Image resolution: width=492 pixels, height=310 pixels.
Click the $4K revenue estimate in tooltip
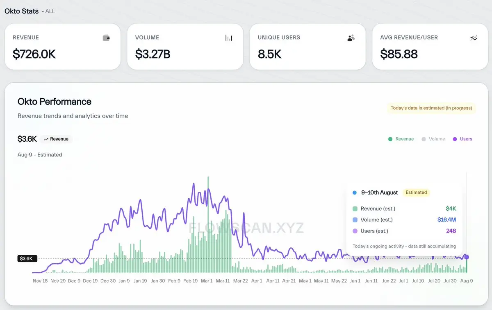(x=451, y=209)
